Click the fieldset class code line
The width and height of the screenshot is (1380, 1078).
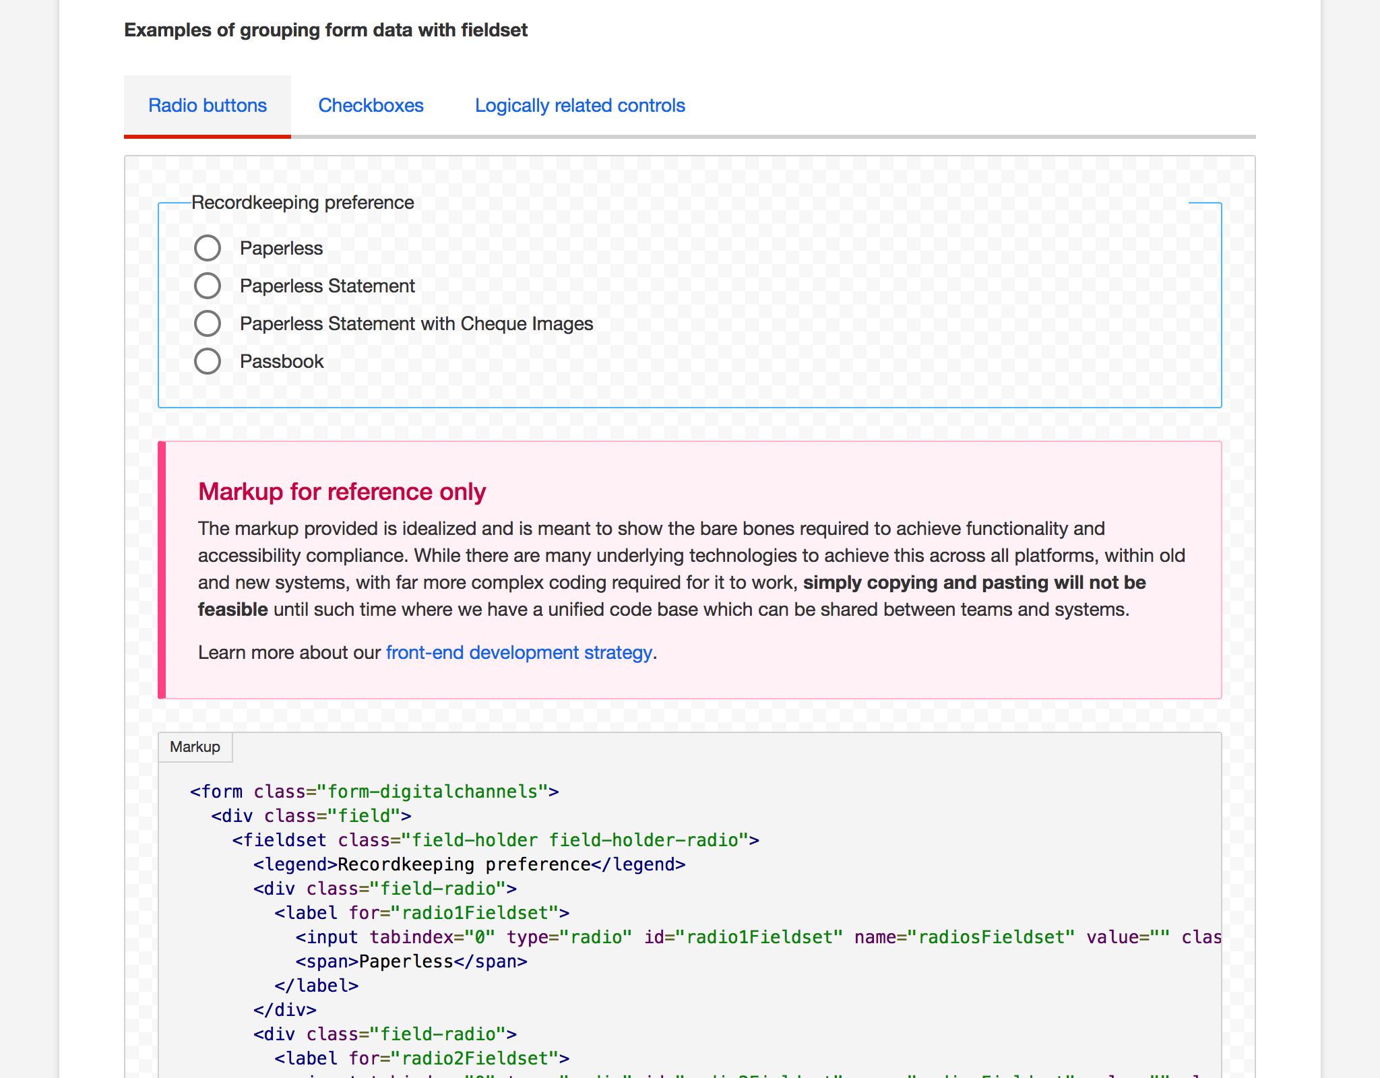click(x=495, y=840)
